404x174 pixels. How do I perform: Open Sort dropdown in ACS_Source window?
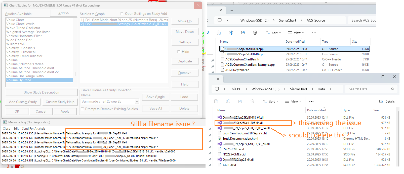point(273,33)
